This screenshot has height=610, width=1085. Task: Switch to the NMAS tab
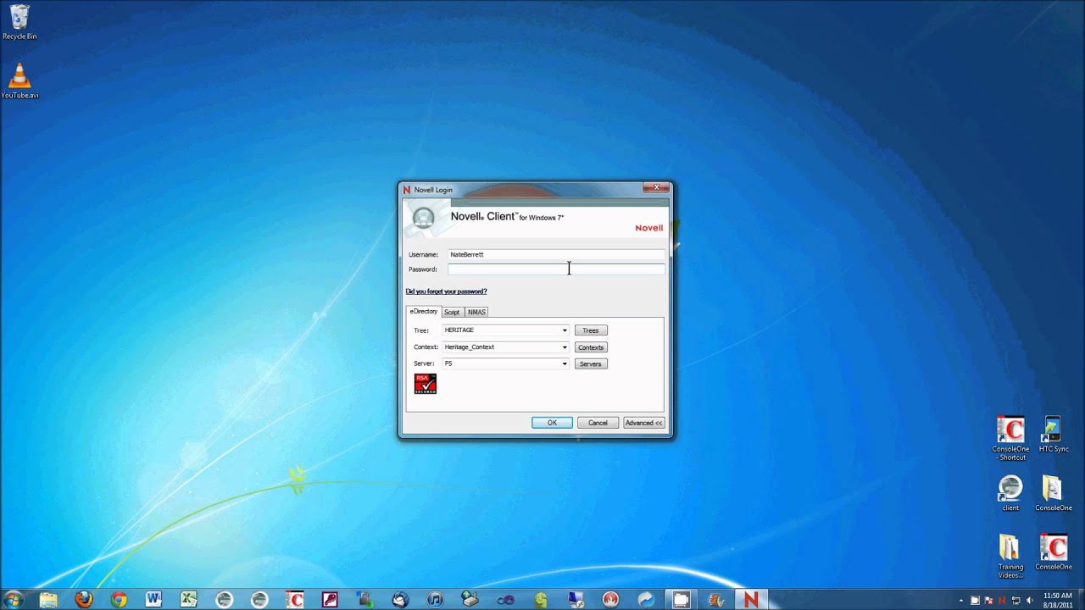tap(476, 312)
